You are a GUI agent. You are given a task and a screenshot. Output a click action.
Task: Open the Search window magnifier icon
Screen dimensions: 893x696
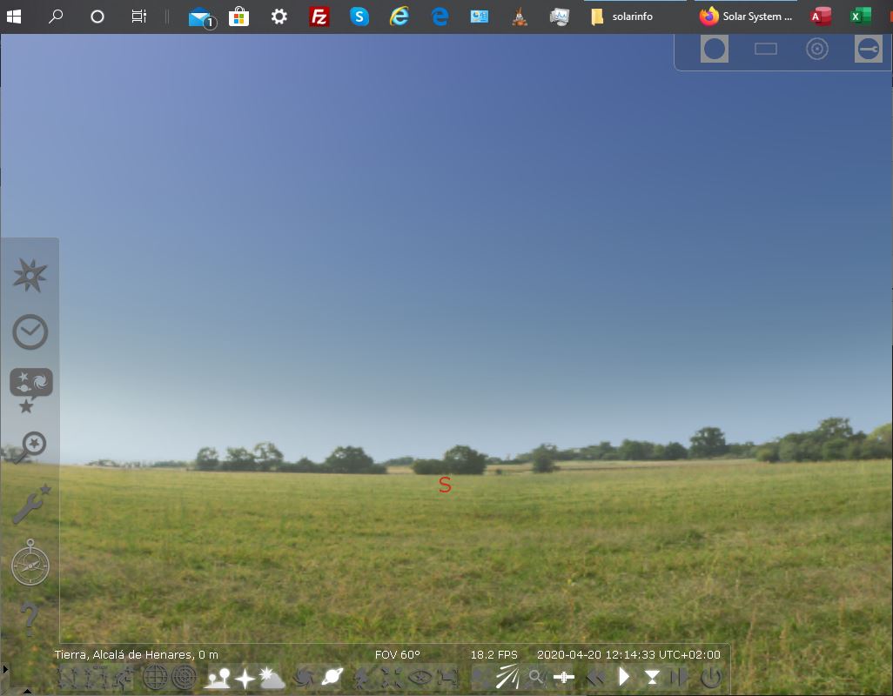click(x=30, y=446)
